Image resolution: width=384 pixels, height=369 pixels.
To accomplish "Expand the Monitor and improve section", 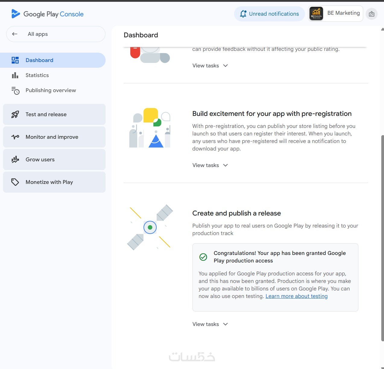I will [54, 137].
